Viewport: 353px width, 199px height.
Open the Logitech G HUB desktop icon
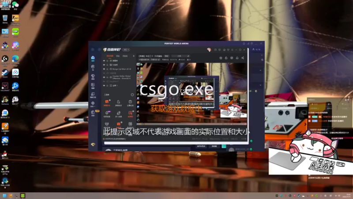point(5,60)
